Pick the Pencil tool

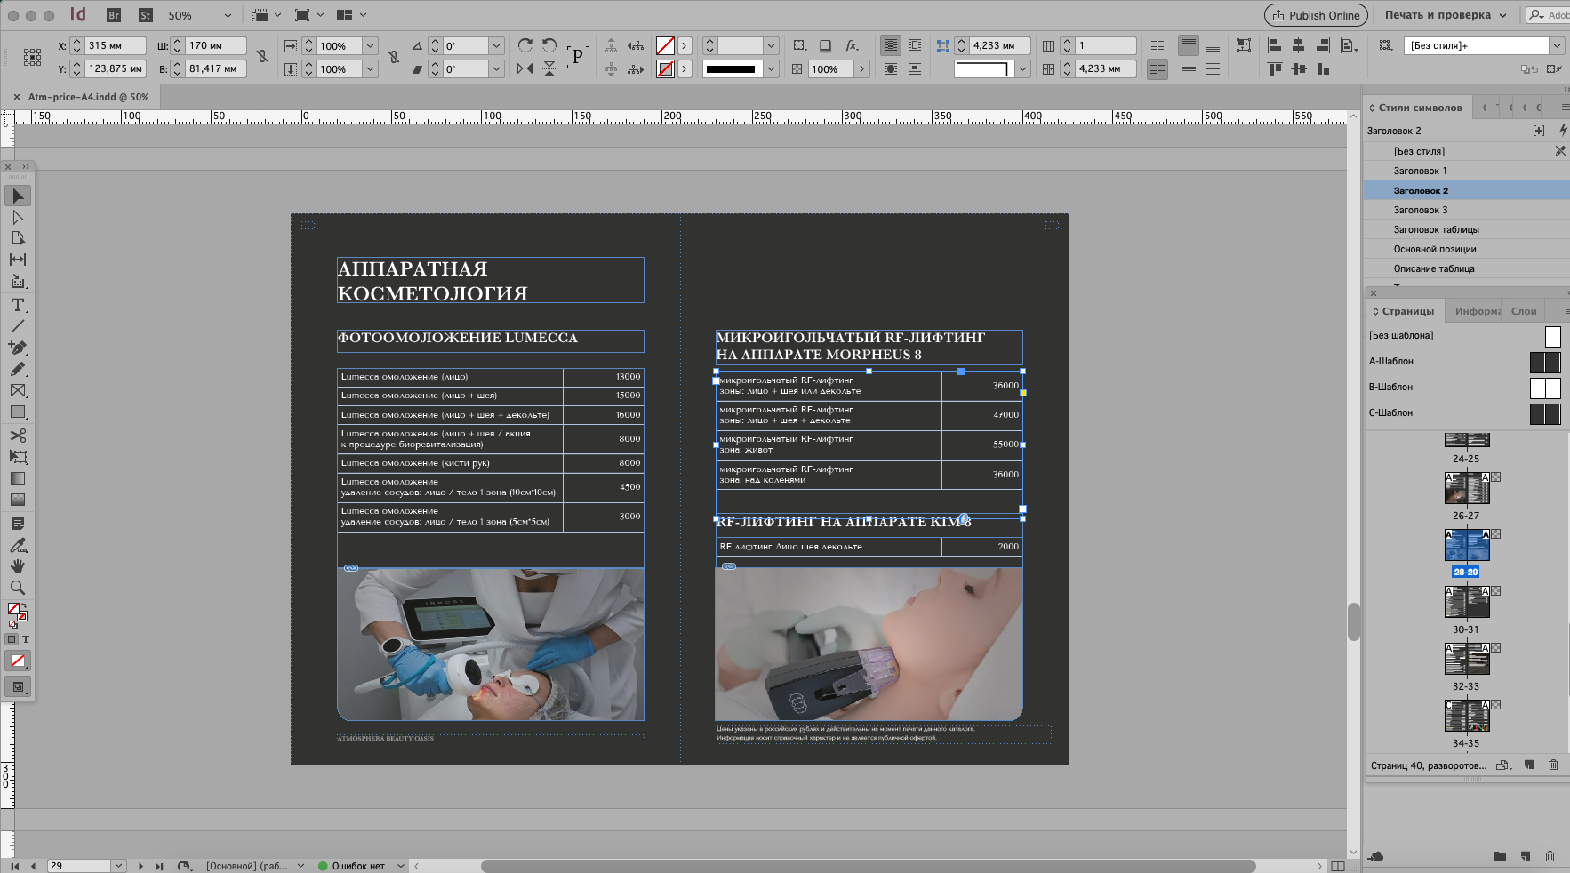[x=18, y=369]
